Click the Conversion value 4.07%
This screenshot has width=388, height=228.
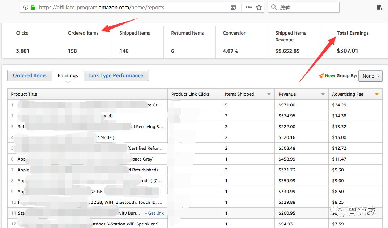pyautogui.click(x=230, y=51)
